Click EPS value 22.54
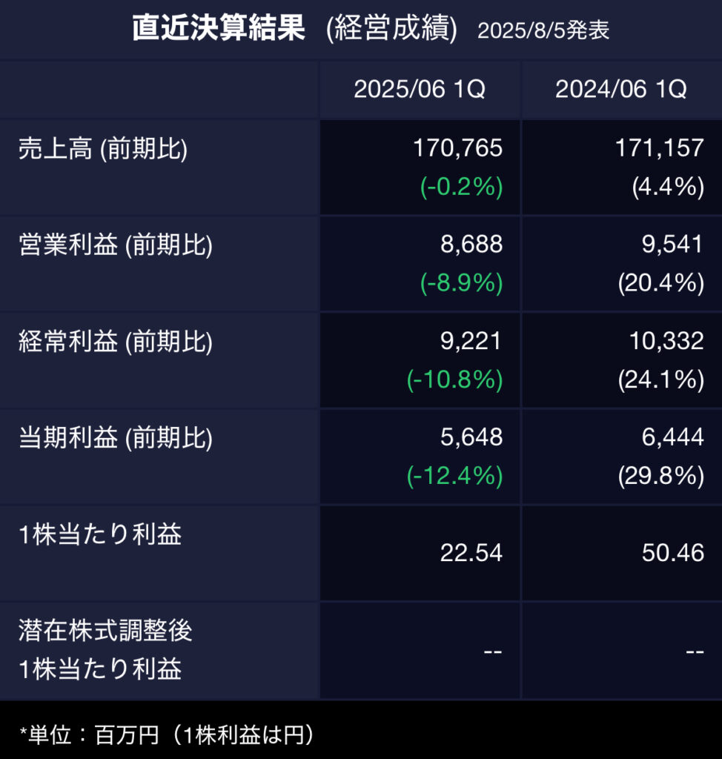Screen dimensions: 722x759 click(x=471, y=553)
